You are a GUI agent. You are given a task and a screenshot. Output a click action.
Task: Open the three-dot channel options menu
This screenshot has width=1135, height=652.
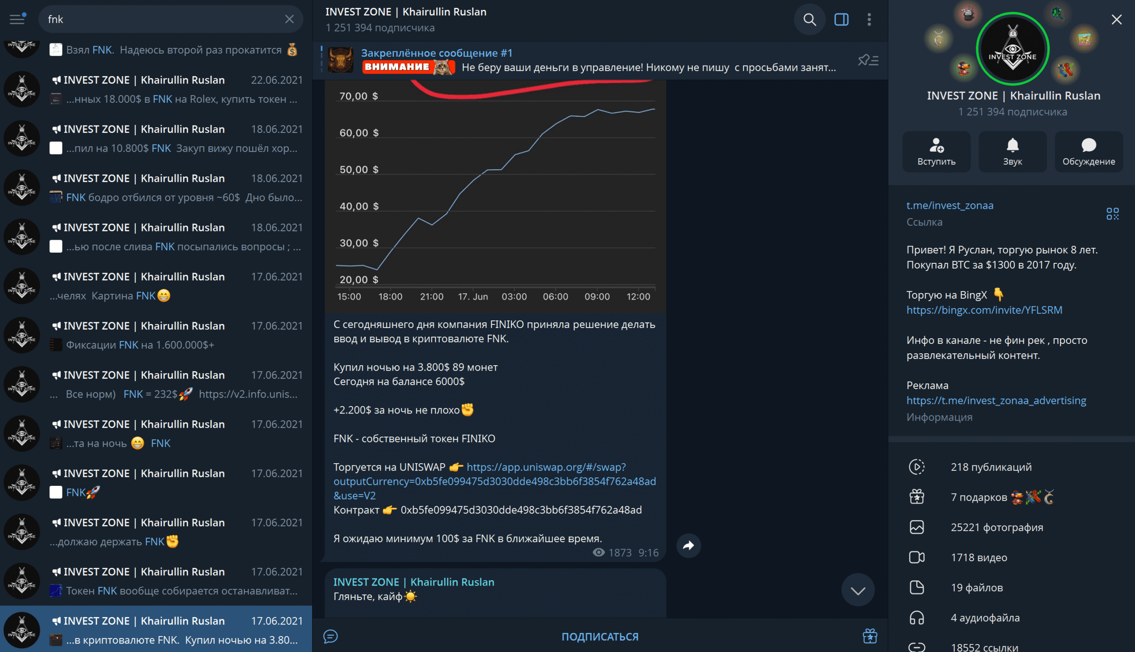point(869,19)
